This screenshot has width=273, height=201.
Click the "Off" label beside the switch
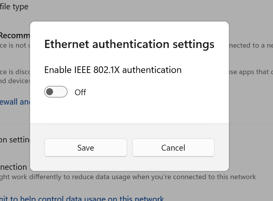tap(80, 92)
